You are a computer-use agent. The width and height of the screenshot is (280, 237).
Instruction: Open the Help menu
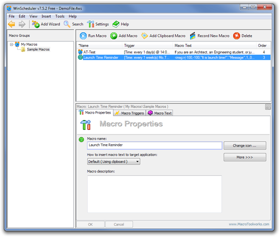click(x=73, y=16)
